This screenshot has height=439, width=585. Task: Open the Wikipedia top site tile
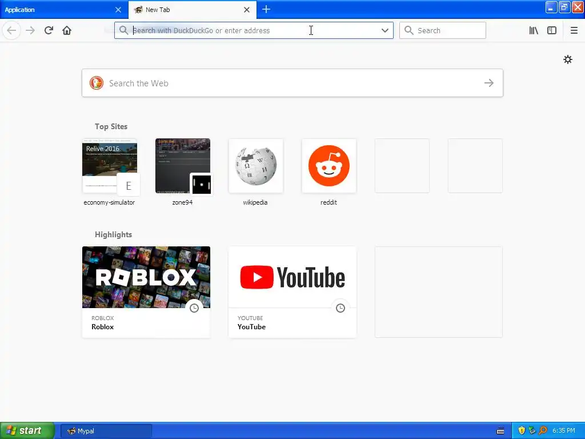click(255, 166)
